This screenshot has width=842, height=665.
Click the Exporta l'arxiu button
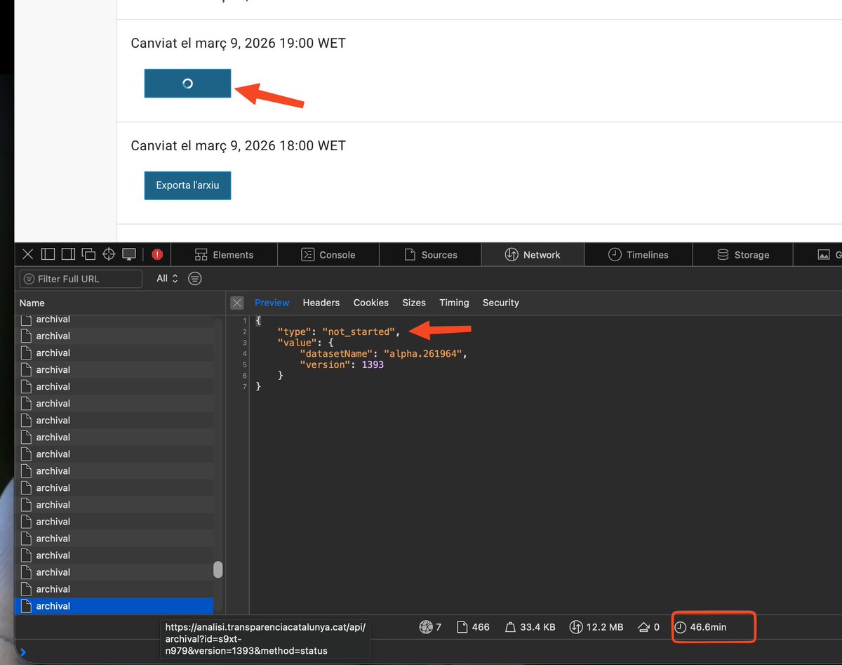click(x=187, y=185)
